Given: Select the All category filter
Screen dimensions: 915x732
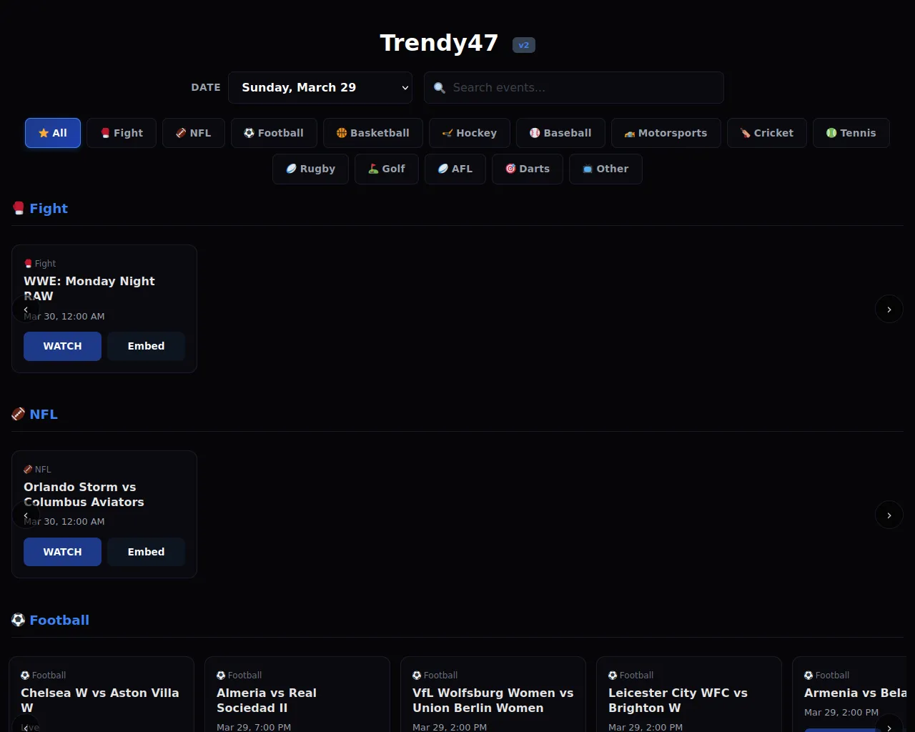Looking at the screenshot, I should tap(53, 133).
